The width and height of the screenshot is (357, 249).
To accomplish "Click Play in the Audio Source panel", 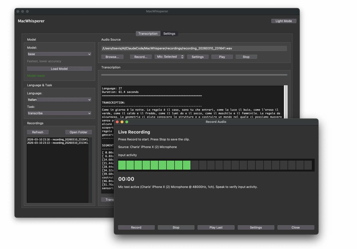I will [222, 57].
